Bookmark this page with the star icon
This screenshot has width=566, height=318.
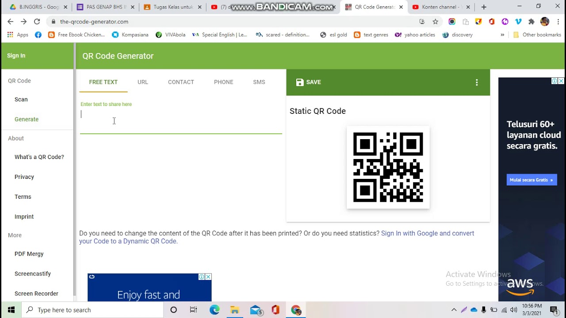436,22
